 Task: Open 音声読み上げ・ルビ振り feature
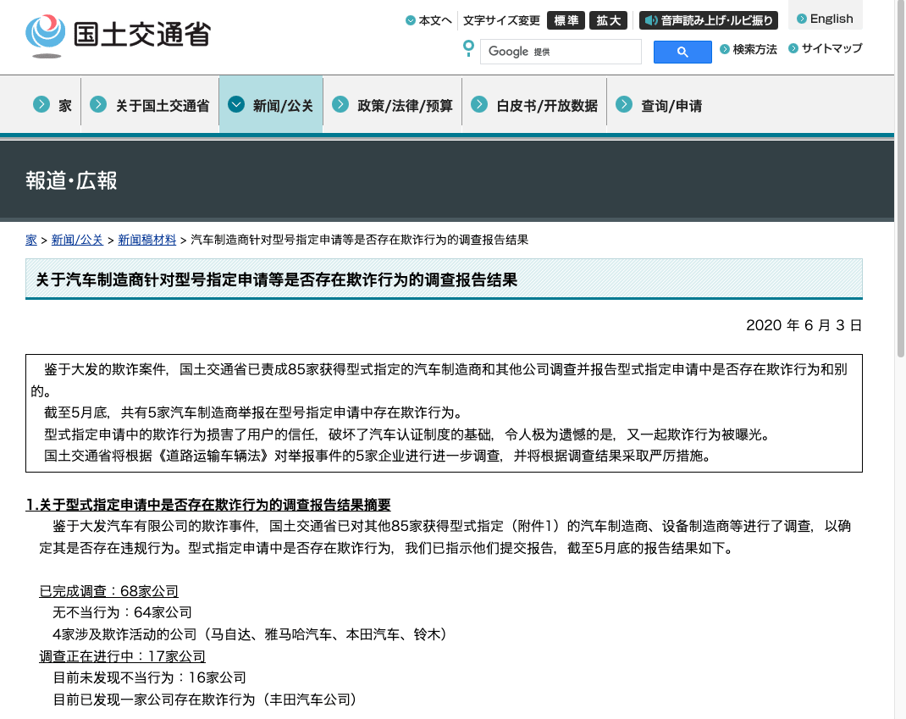point(709,20)
